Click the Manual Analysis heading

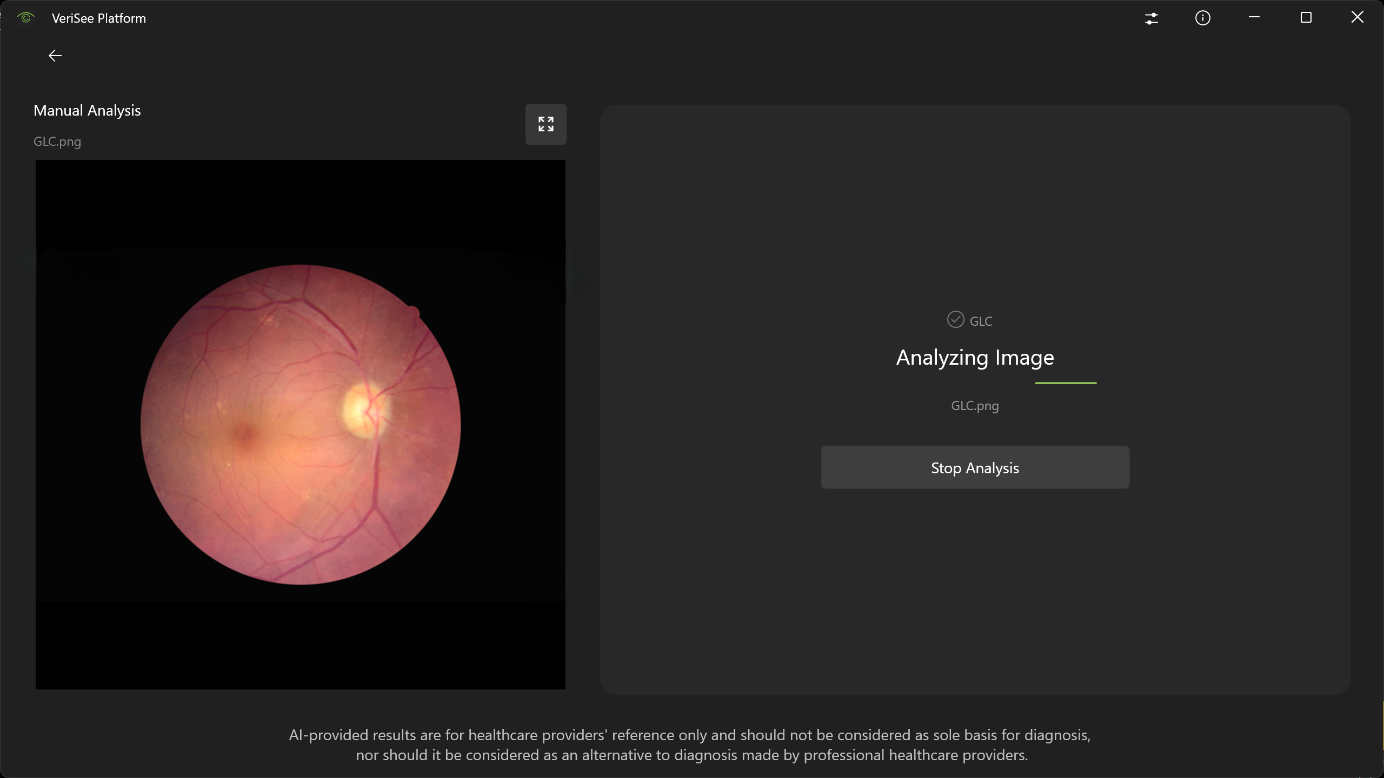click(87, 111)
